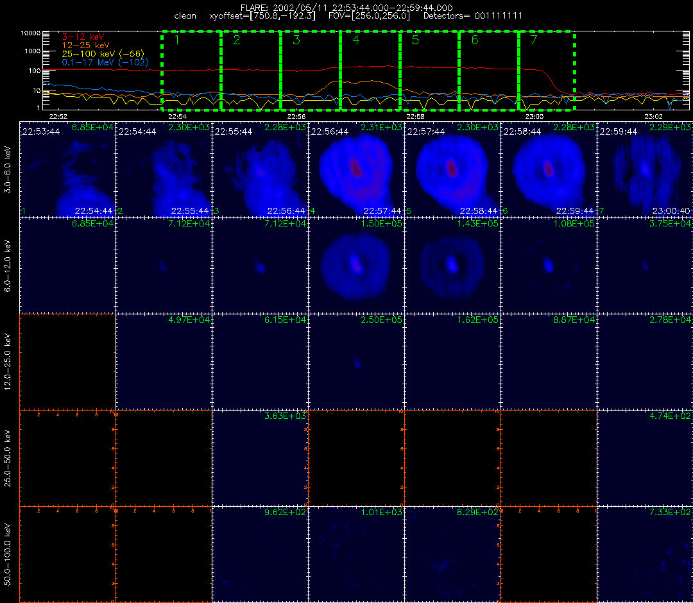Click the "6.0-12.0 keV" row label
Viewport: 693px width, 603px height.
coord(8,266)
